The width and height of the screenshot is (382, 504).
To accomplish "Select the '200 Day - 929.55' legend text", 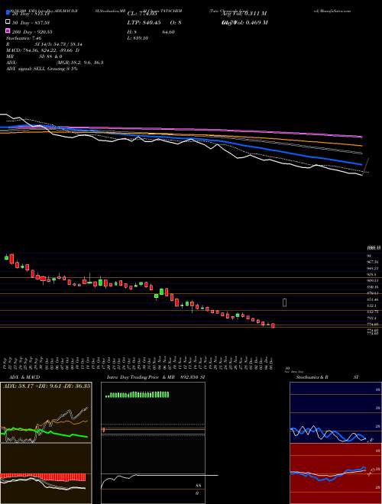I will click(x=33, y=32).
